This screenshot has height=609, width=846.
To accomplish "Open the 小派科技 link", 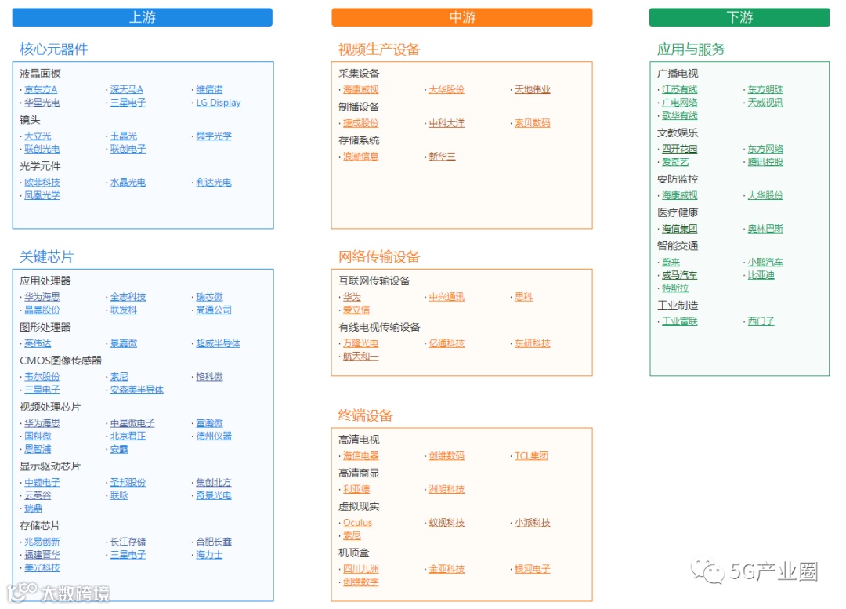I will click(532, 523).
